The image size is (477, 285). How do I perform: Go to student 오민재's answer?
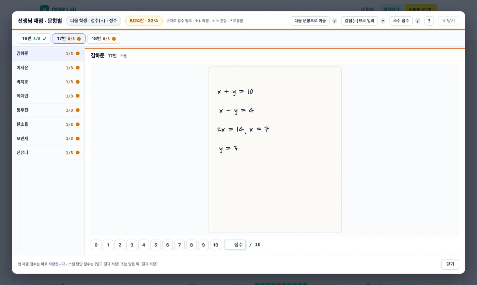48,138
